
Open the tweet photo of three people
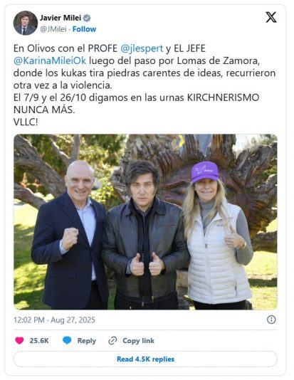[x=145, y=222]
